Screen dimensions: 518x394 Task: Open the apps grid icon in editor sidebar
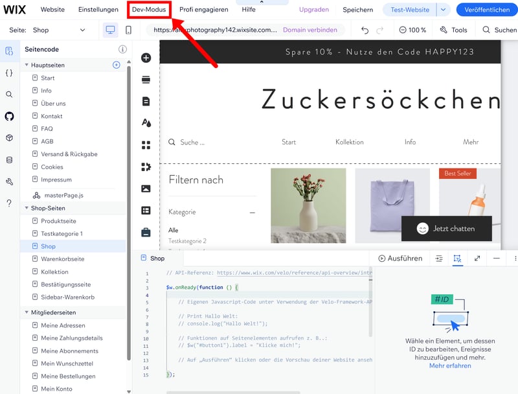click(x=146, y=145)
